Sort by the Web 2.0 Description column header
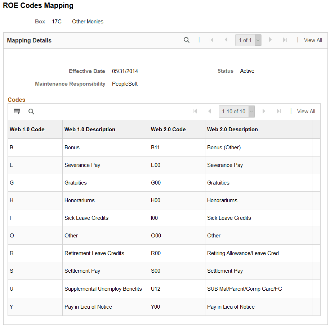Viewport: 330px width, 327px height. point(232,129)
